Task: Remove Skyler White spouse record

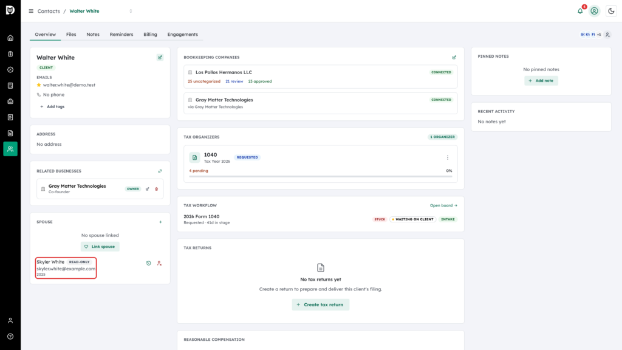Action: pos(160,263)
